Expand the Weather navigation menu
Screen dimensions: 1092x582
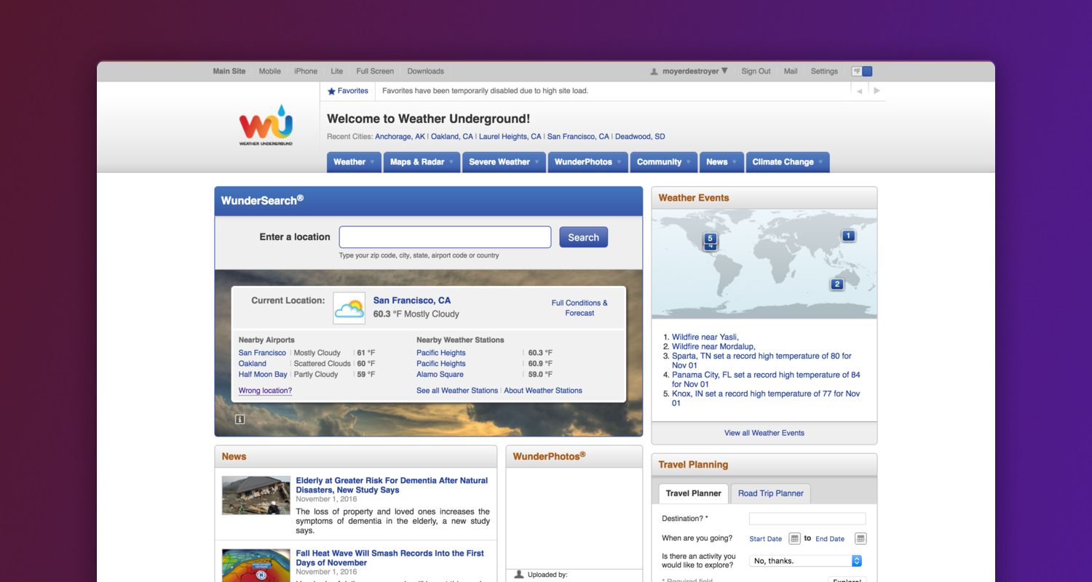click(354, 162)
